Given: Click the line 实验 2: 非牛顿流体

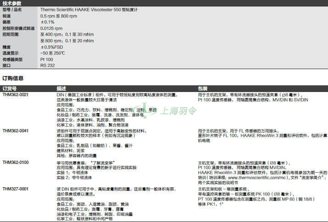Looking at the screenshot, I should point(74,178).
